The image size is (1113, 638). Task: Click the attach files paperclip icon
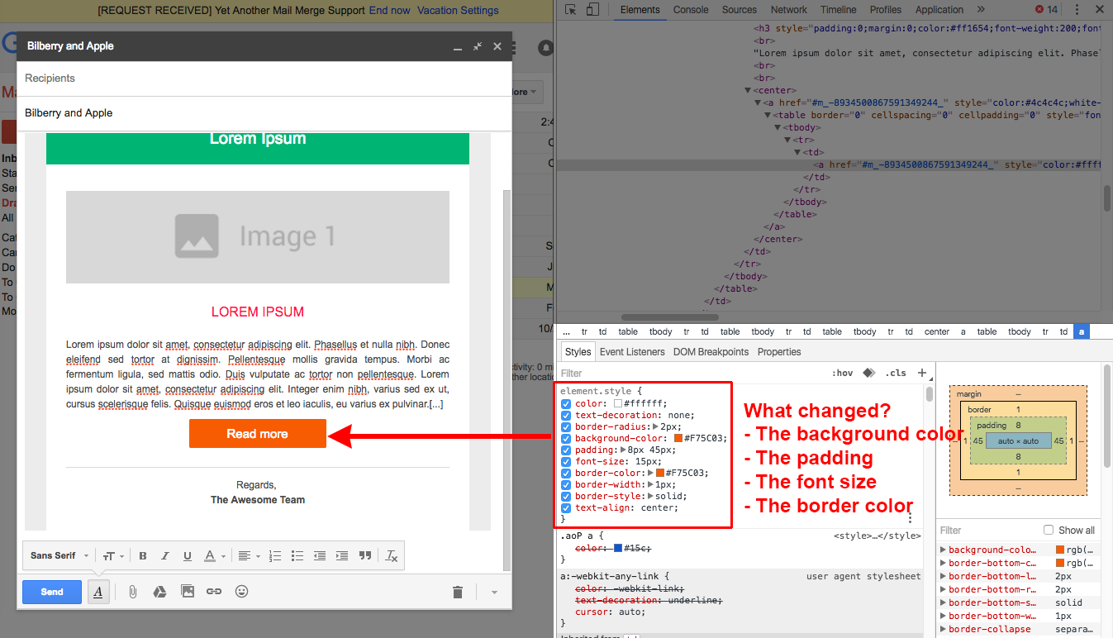click(132, 592)
